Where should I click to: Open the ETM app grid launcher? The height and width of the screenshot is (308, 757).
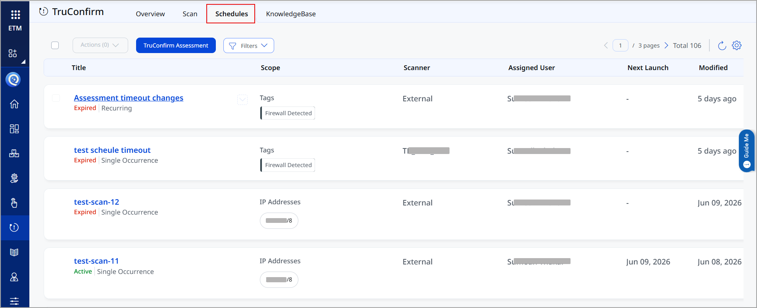(x=15, y=15)
